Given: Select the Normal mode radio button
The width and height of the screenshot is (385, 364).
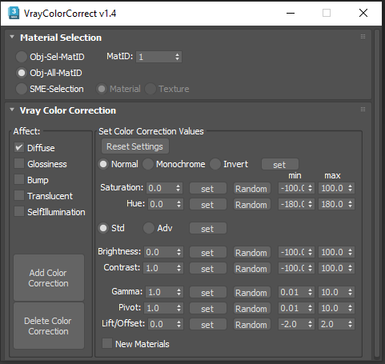Looking at the screenshot, I should click(103, 164).
